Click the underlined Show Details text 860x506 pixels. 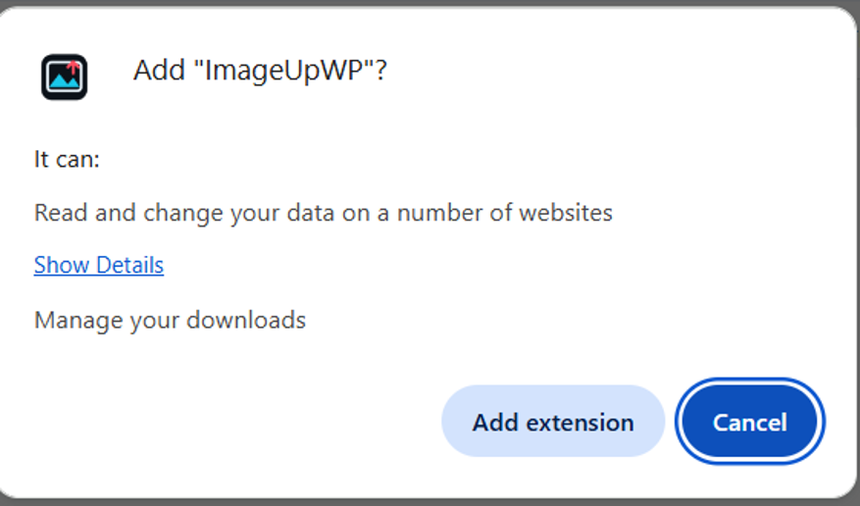point(99,266)
